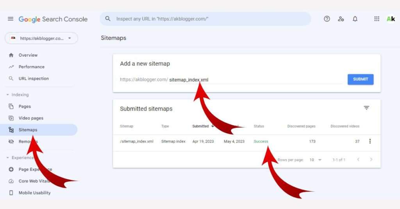Image resolution: width=400 pixels, height=209 pixels.
Task: Open the notifications bell
Action: click(x=355, y=19)
